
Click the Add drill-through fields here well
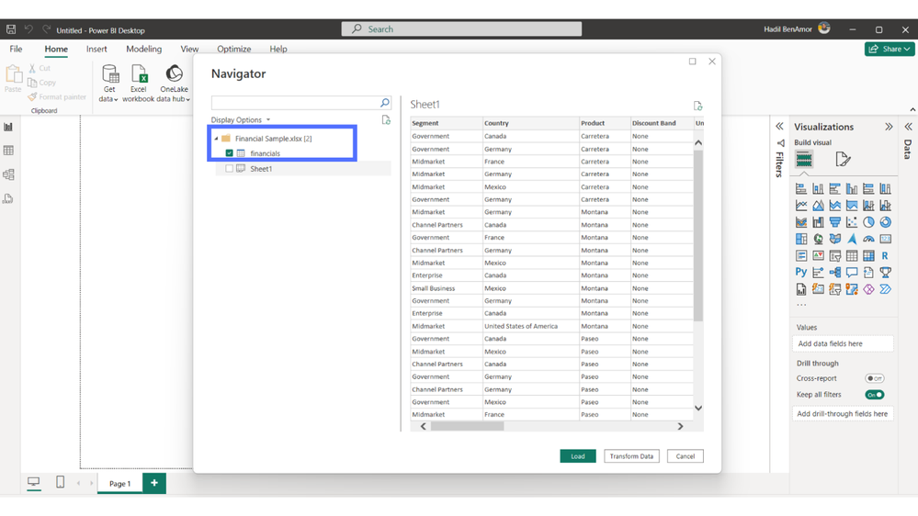(x=843, y=413)
